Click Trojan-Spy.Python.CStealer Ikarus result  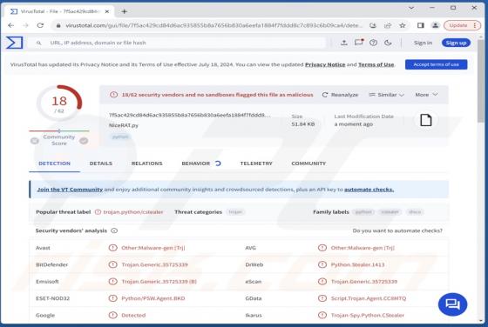367,315
